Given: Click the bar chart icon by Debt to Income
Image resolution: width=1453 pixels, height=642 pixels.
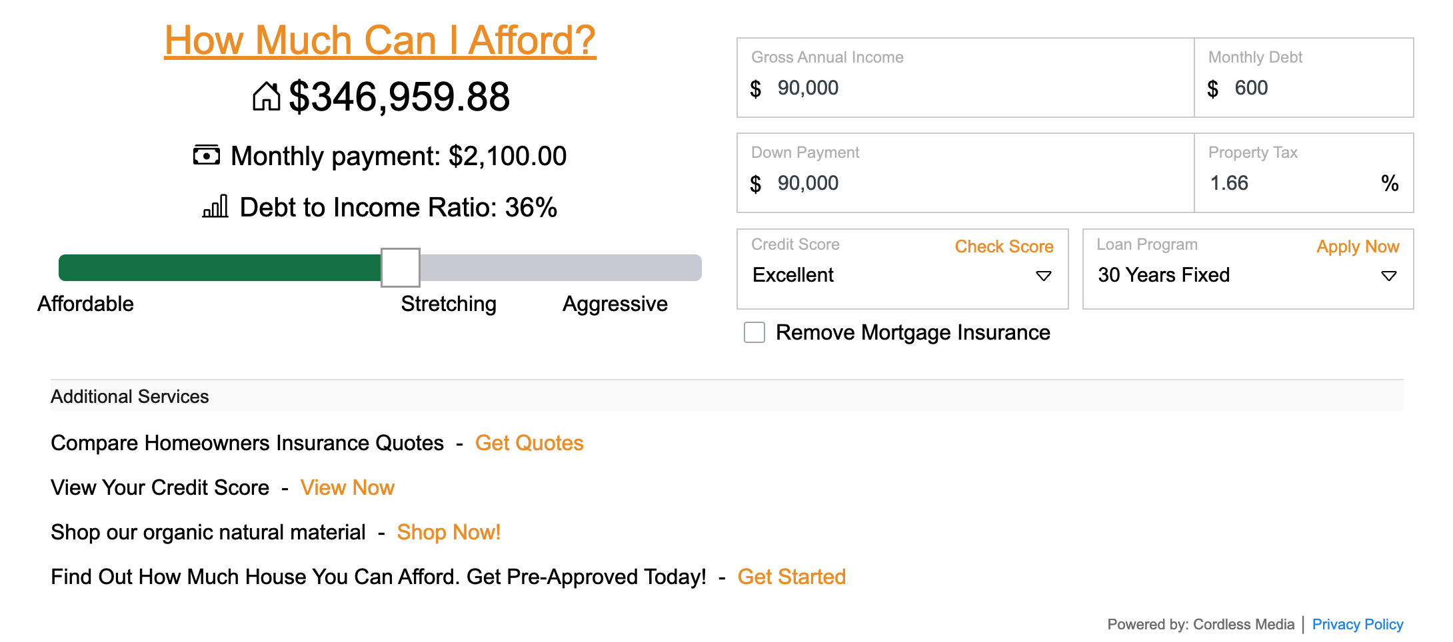Looking at the screenshot, I should [x=215, y=206].
